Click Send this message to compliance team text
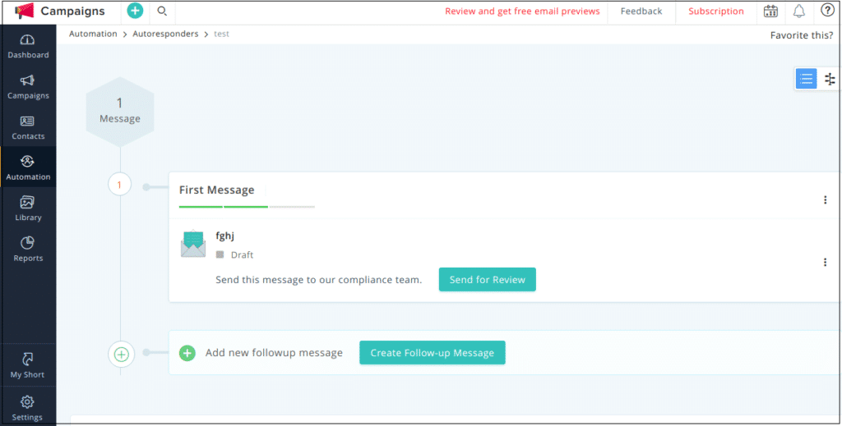This screenshot has width=842, height=426. 318,280
